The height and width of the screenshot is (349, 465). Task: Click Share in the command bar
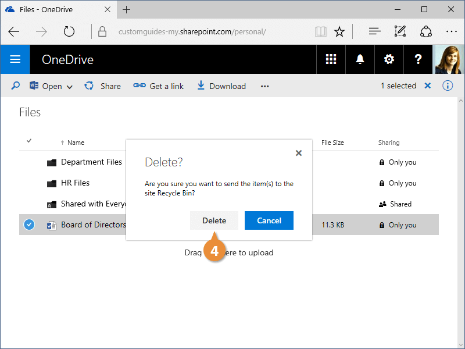(x=103, y=86)
